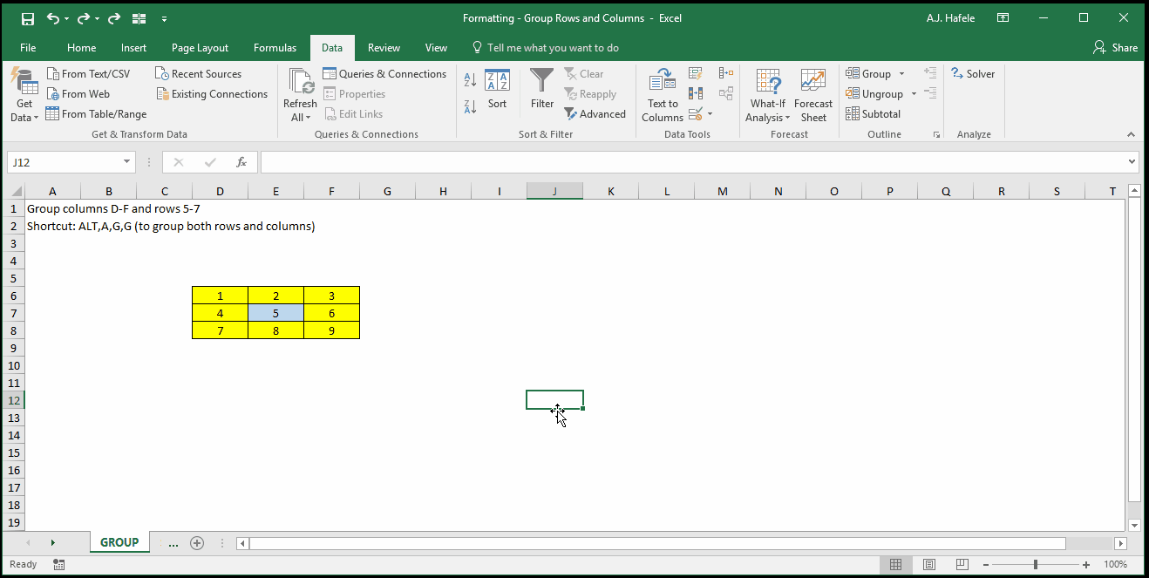Image resolution: width=1149 pixels, height=578 pixels.
Task: Click the Subtotal command
Action: tap(874, 114)
